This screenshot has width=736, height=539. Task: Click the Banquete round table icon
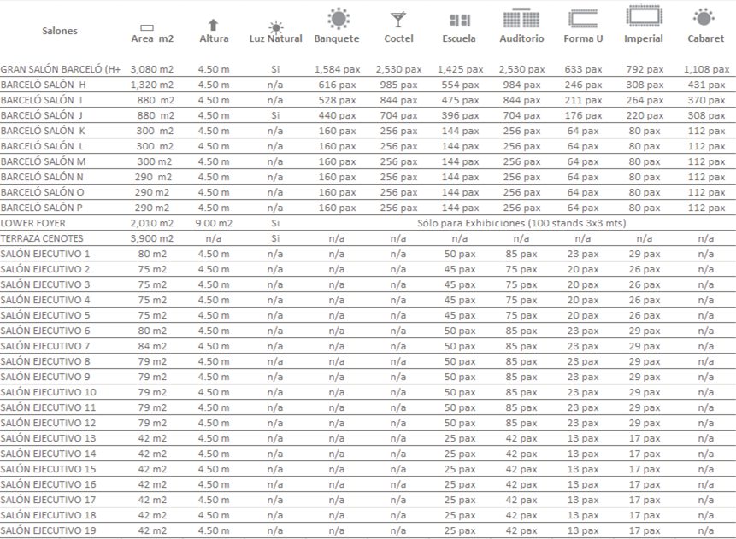(x=339, y=19)
